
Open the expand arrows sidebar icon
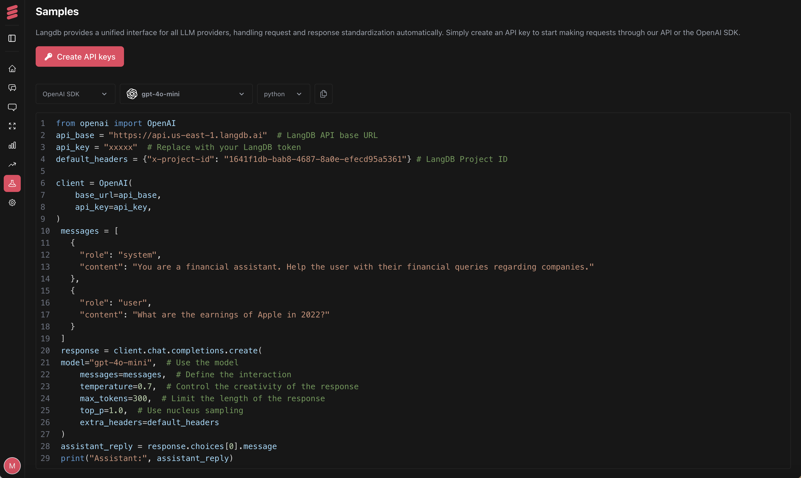click(x=12, y=126)
